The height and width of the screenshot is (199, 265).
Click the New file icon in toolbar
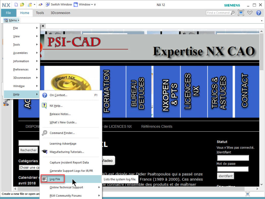(x=16, y=5)
